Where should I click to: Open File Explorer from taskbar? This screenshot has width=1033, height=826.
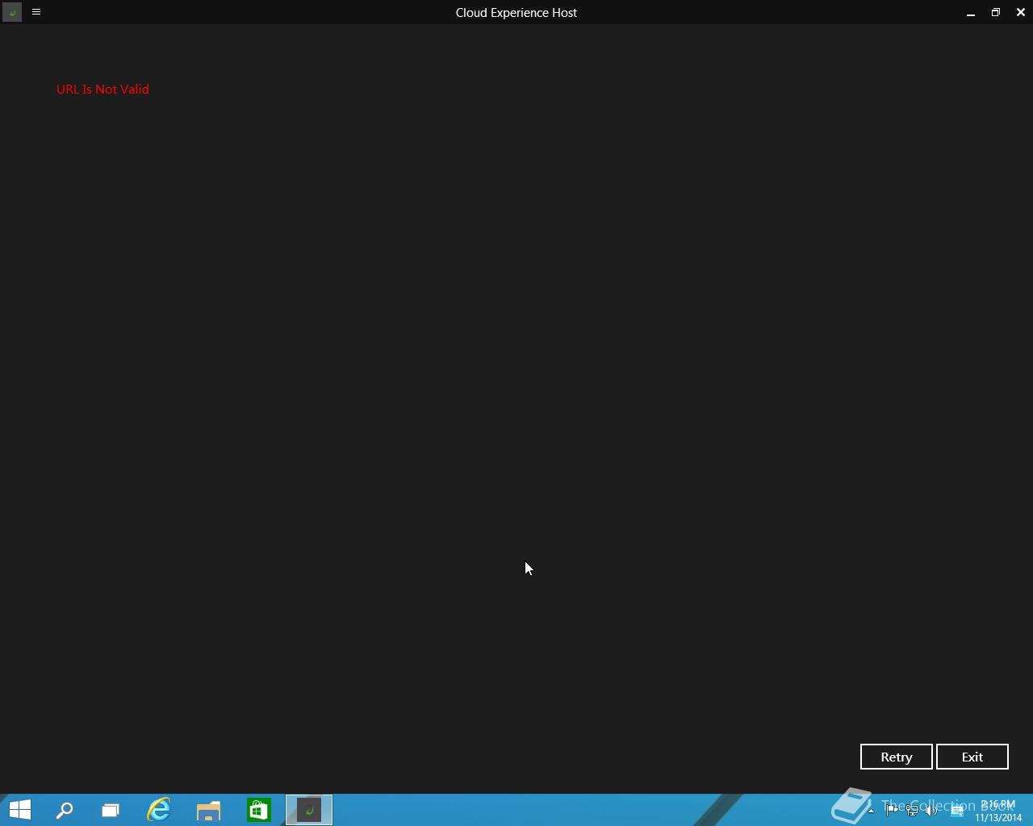[x=209, y=810]
